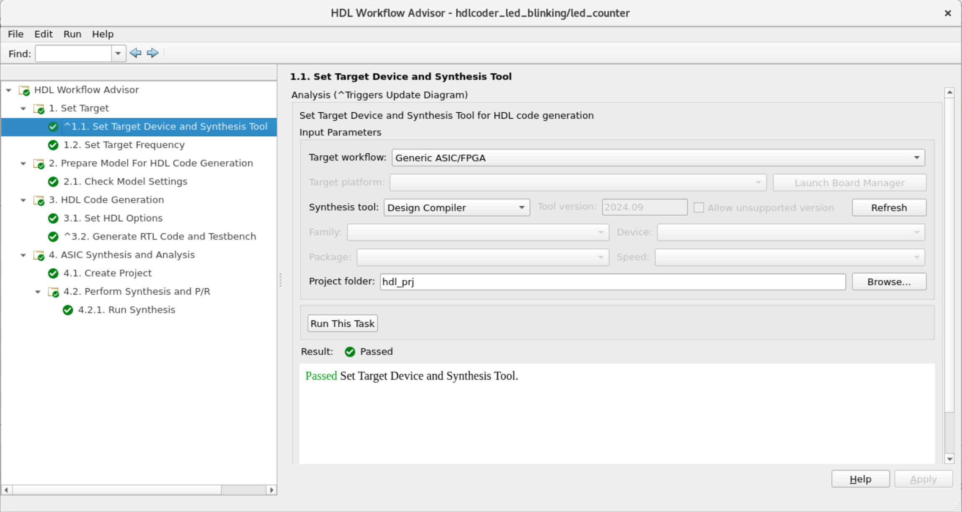962x512 pixels.
Task: Collapse the 3. HDL Code Generation node
Action: (x=23, y=200)
